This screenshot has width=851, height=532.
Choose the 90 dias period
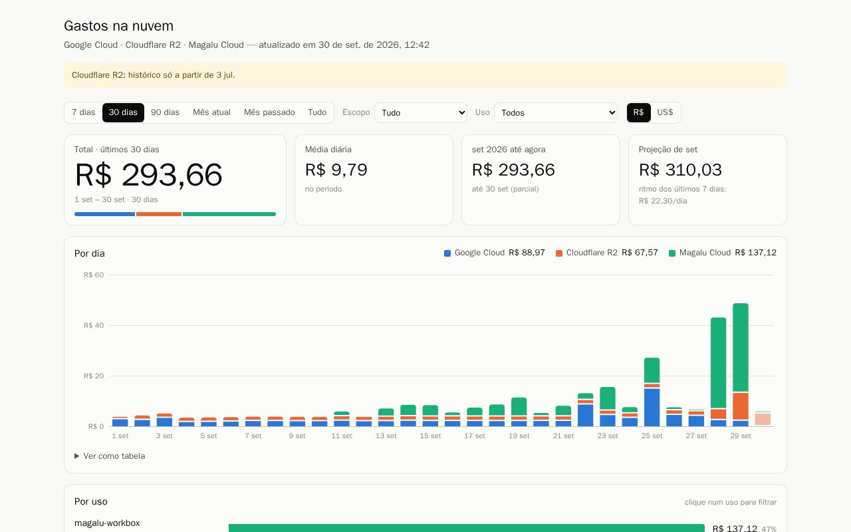pos(165,112)
